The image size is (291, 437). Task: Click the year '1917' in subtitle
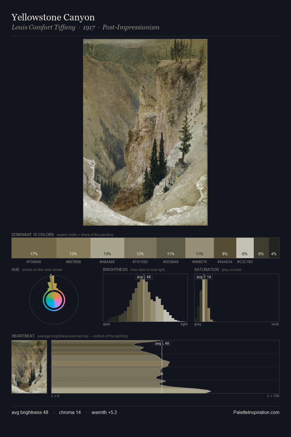[x=89, y=27]
